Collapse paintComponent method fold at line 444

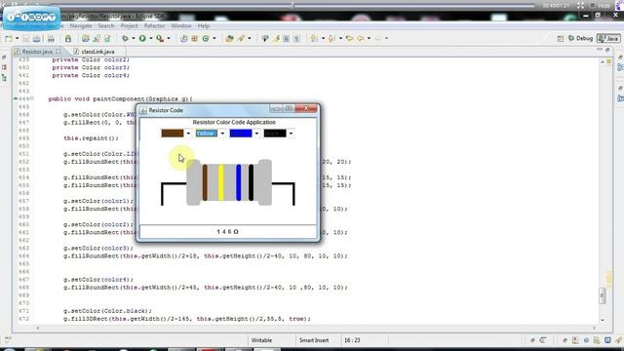click(x=32, y=98)
